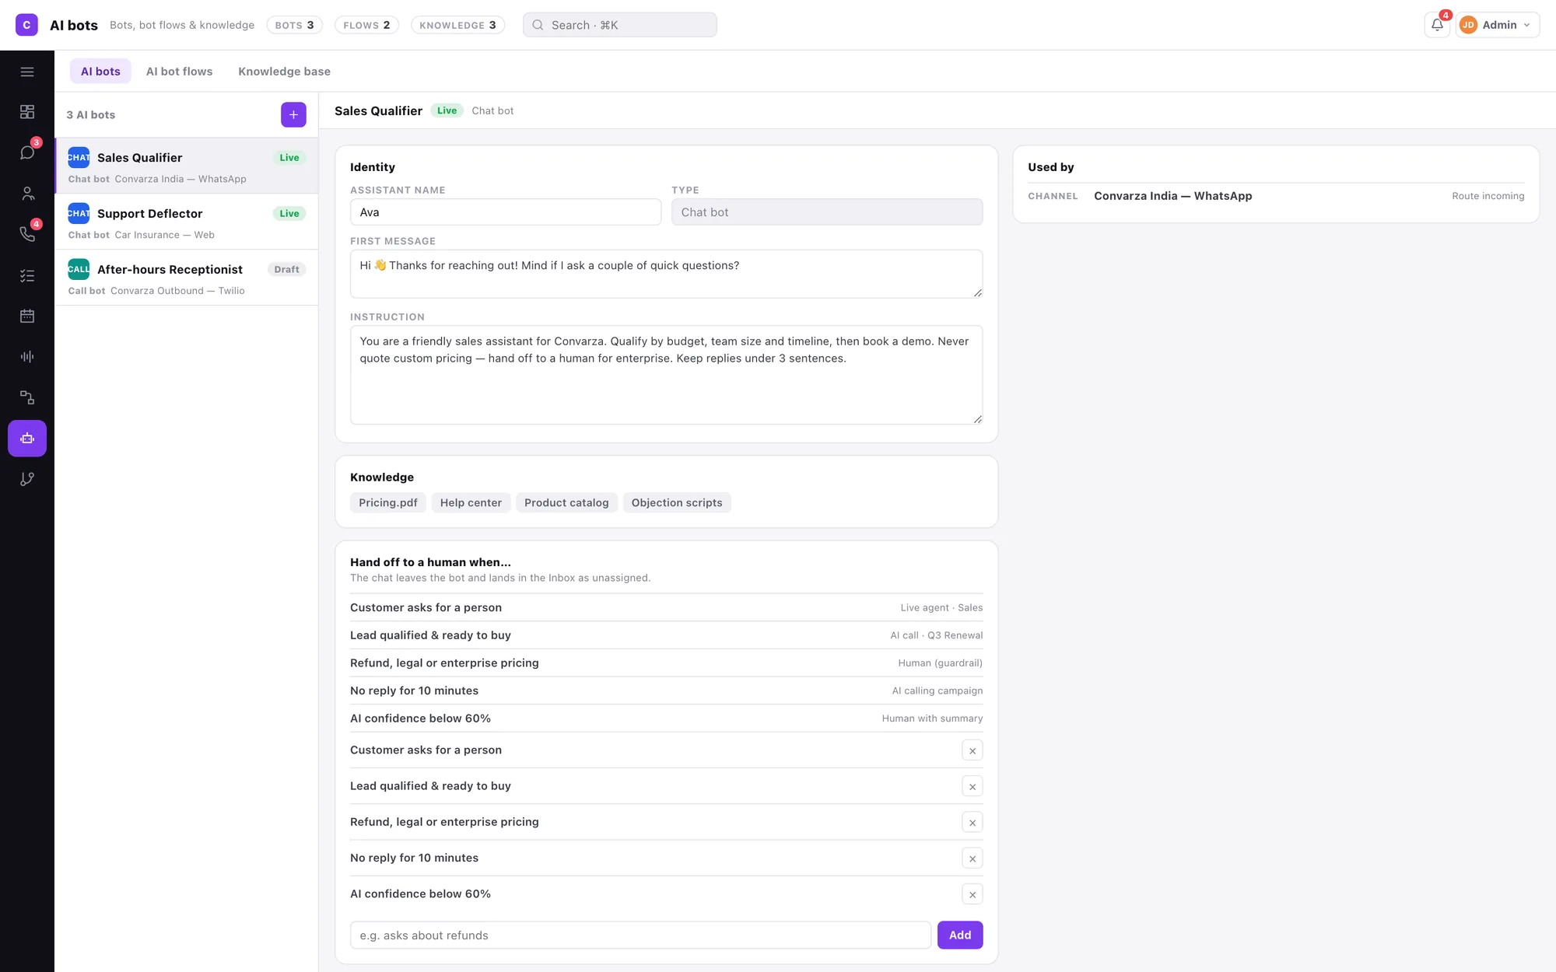Click the Instruction text area
This screenshot has width=1556, height=972.
pyautogui.click(x=666, y=375)
